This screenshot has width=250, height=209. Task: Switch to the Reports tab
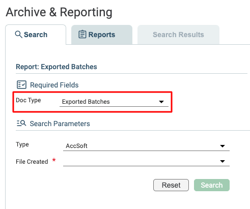pos(102,35)
